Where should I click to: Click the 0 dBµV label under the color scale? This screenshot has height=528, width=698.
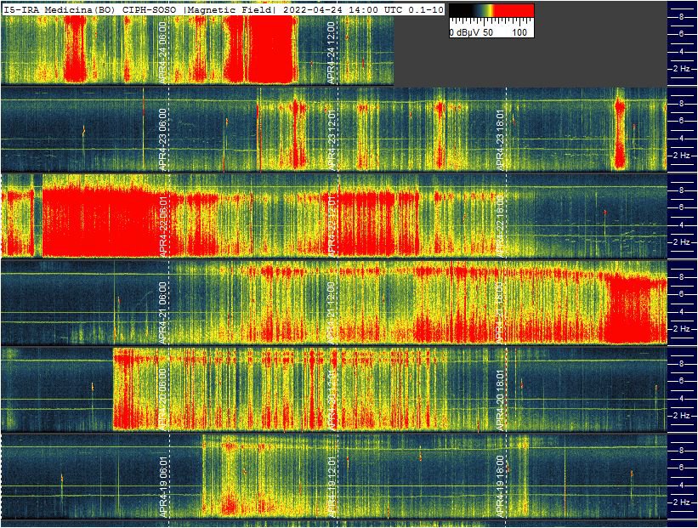[465, 32]
